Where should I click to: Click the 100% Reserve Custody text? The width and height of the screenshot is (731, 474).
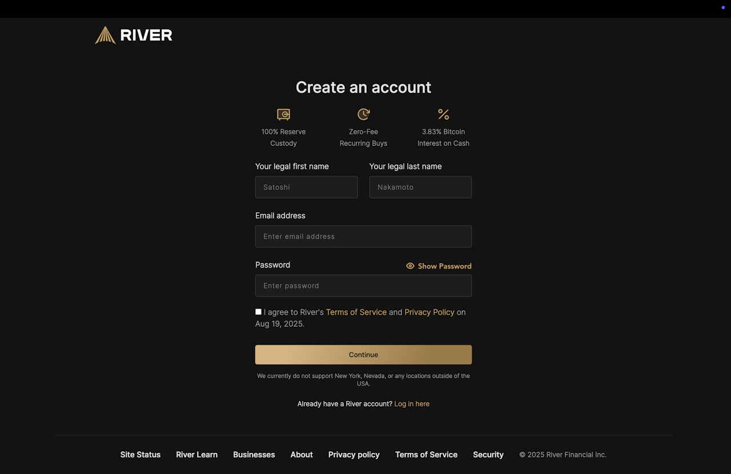tap(283, 137)
